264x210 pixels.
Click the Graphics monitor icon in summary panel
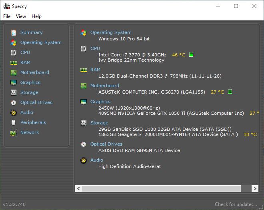tap(84, 102)
